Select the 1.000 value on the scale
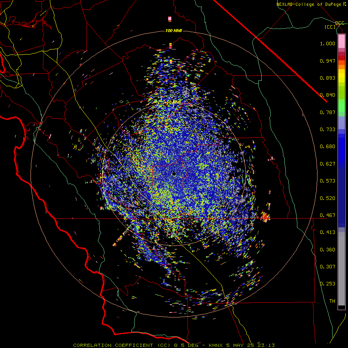Screen dimensions: 348x348 [328, 43]
